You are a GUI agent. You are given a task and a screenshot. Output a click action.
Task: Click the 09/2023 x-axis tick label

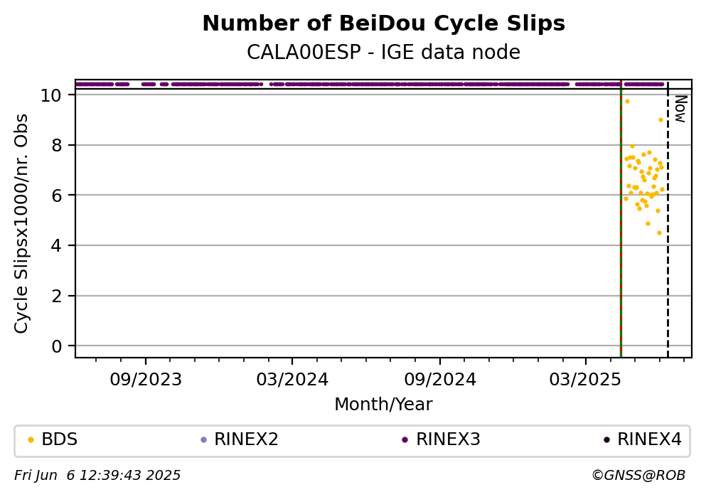[146, 380]
